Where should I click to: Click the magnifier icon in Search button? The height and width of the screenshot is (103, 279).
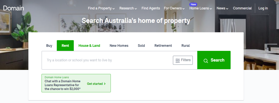click(x=206, y=61)
